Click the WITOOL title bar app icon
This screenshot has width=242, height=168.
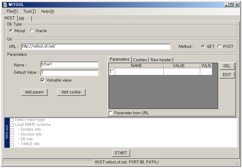tap(5, 5)
